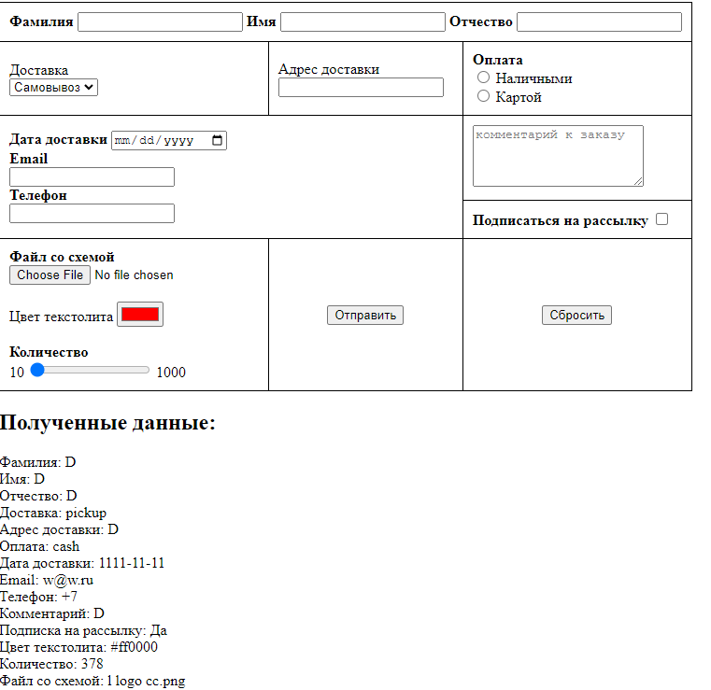
Task: Select the Наличными payment radio button
Action: (x=484, y=77)
